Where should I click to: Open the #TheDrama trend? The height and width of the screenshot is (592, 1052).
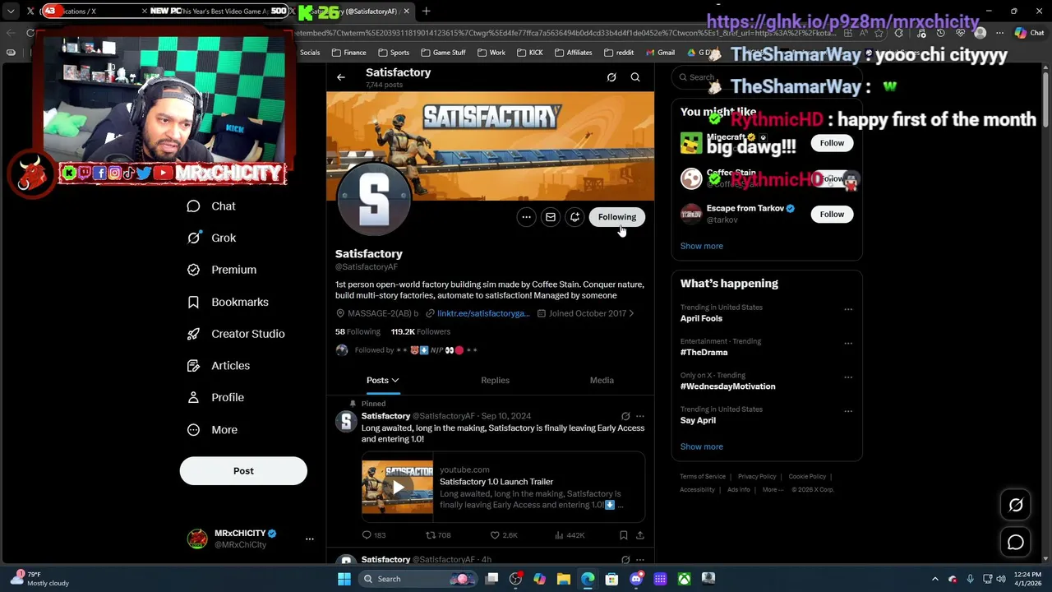[x=704, y=353]
